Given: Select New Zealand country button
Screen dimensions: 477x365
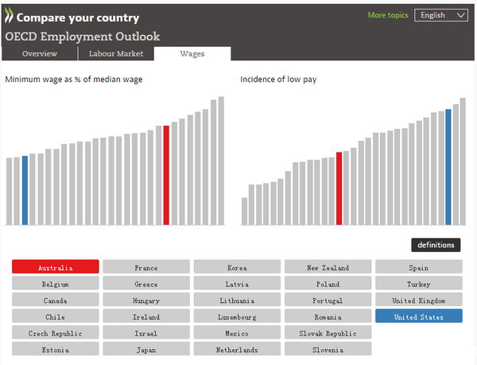Looking at the screenshot, I should 328,268.
